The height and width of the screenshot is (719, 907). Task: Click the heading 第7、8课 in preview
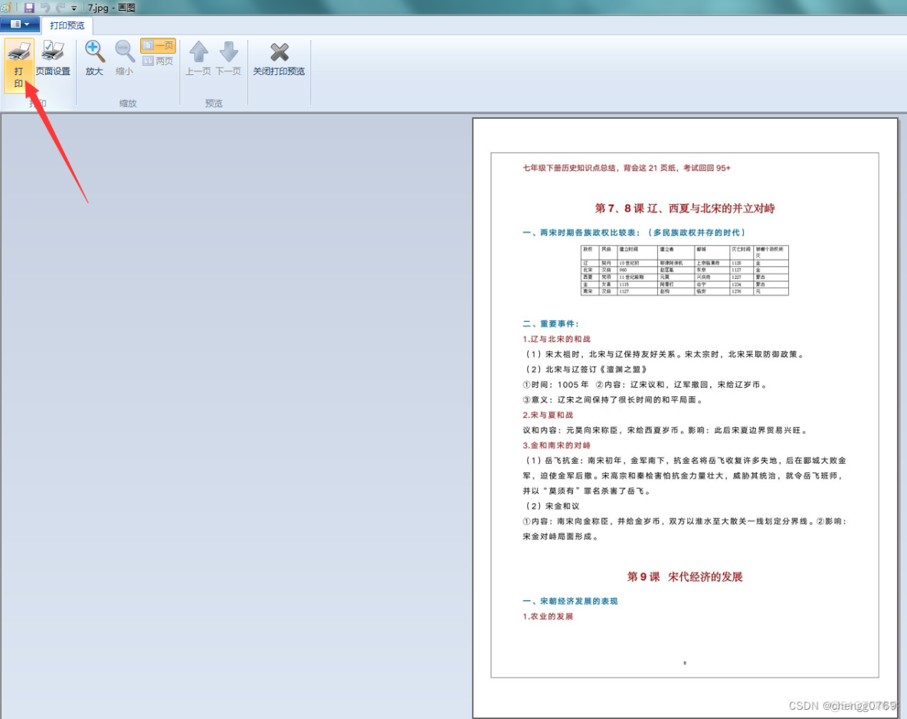click(684, 208)
